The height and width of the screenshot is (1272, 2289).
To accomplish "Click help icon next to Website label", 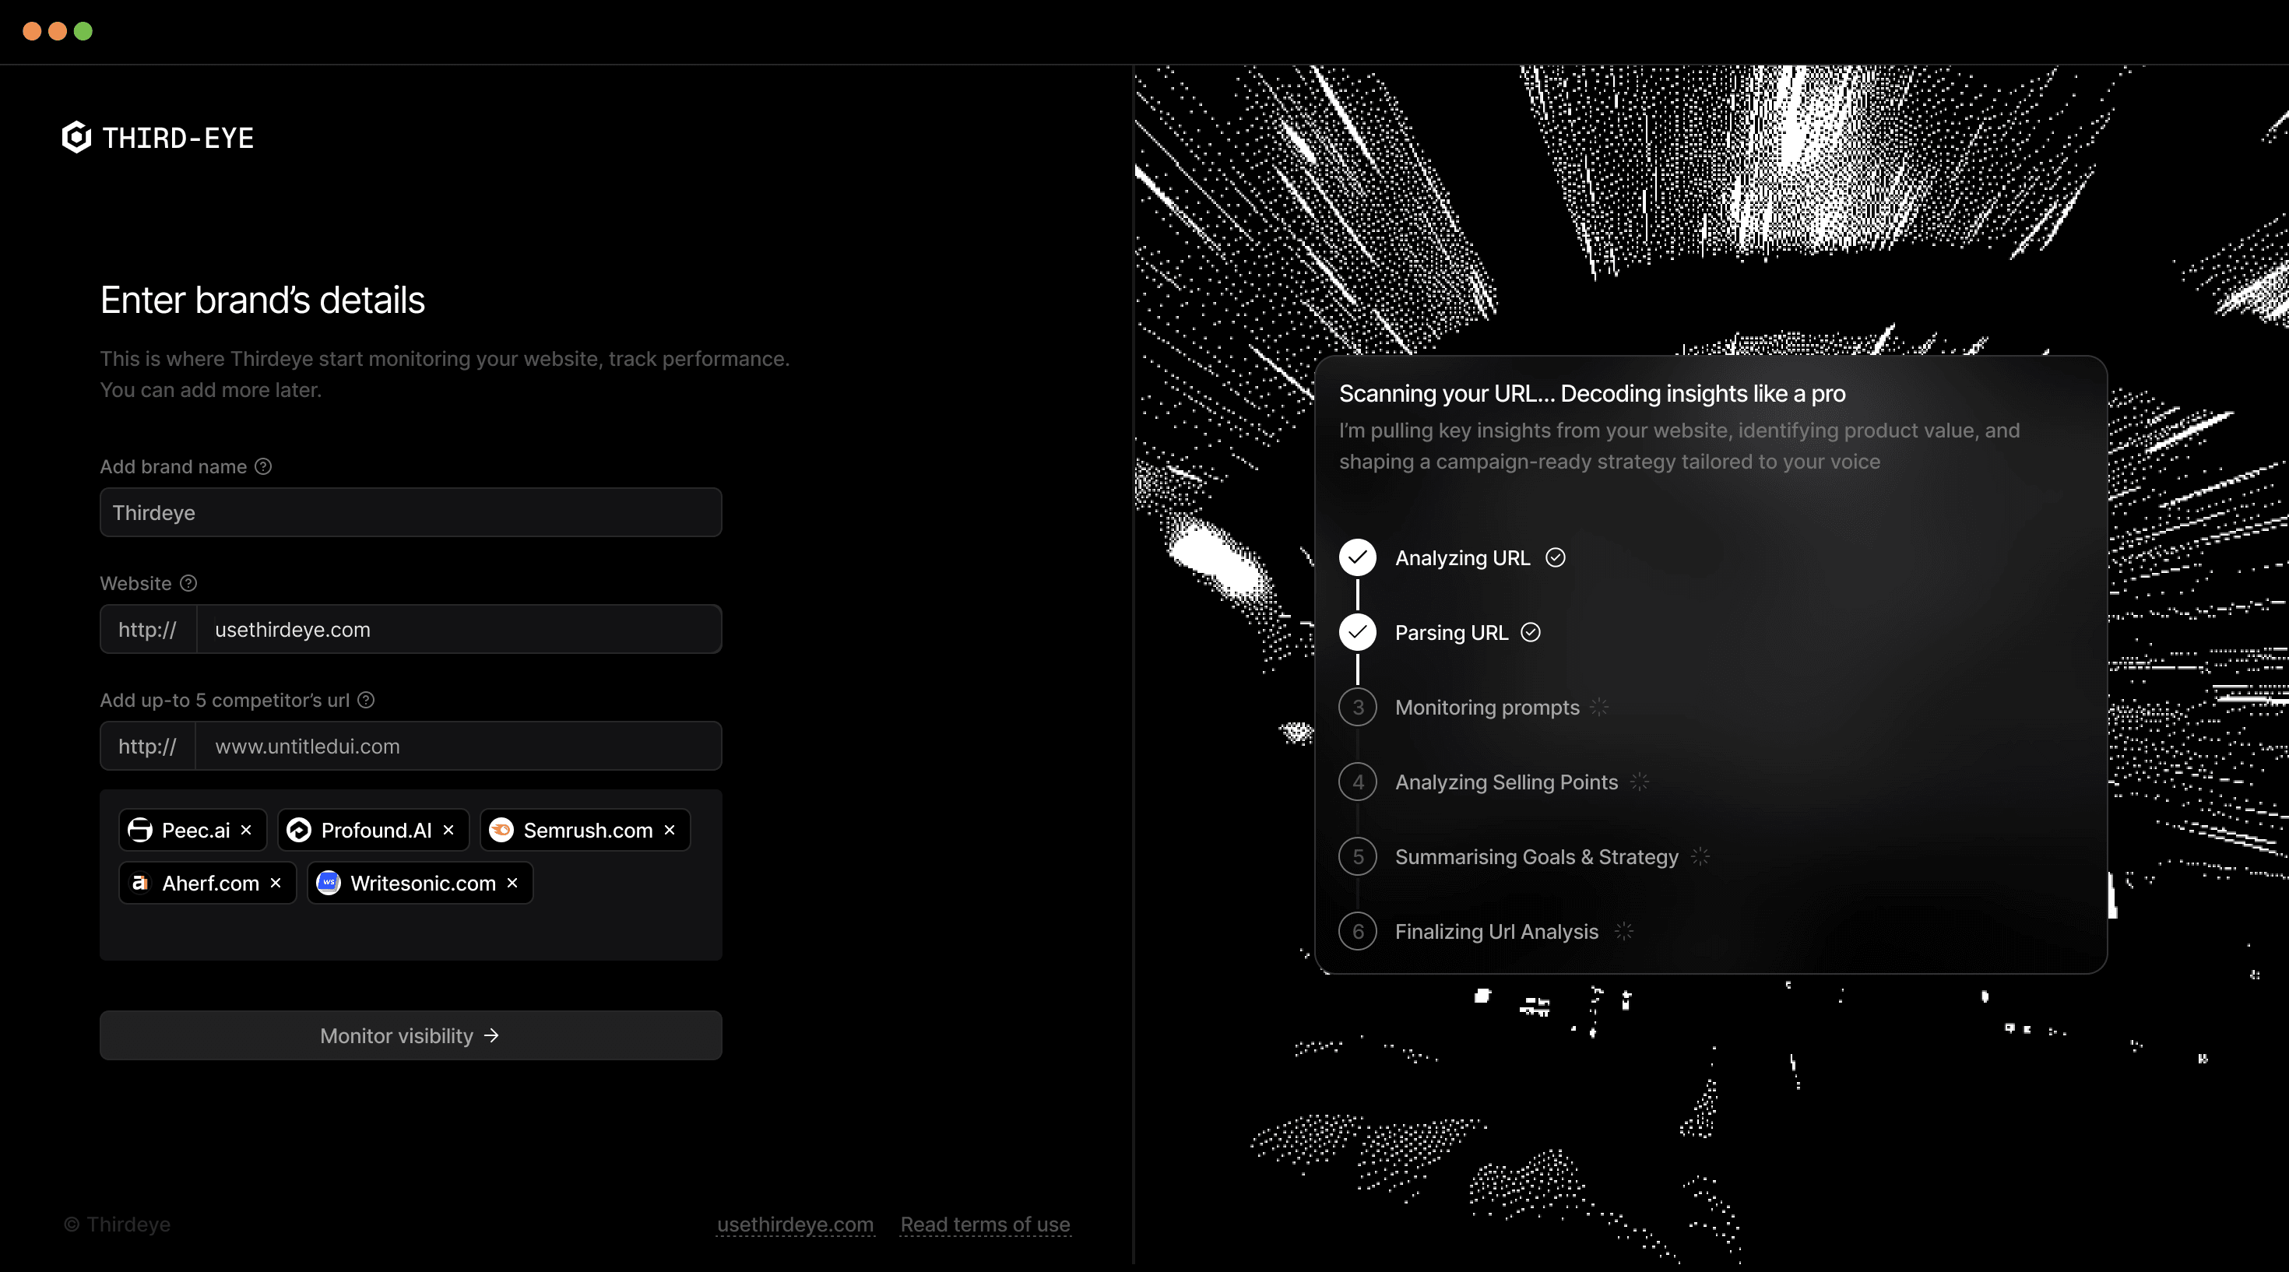I will (x=188, y=584).
